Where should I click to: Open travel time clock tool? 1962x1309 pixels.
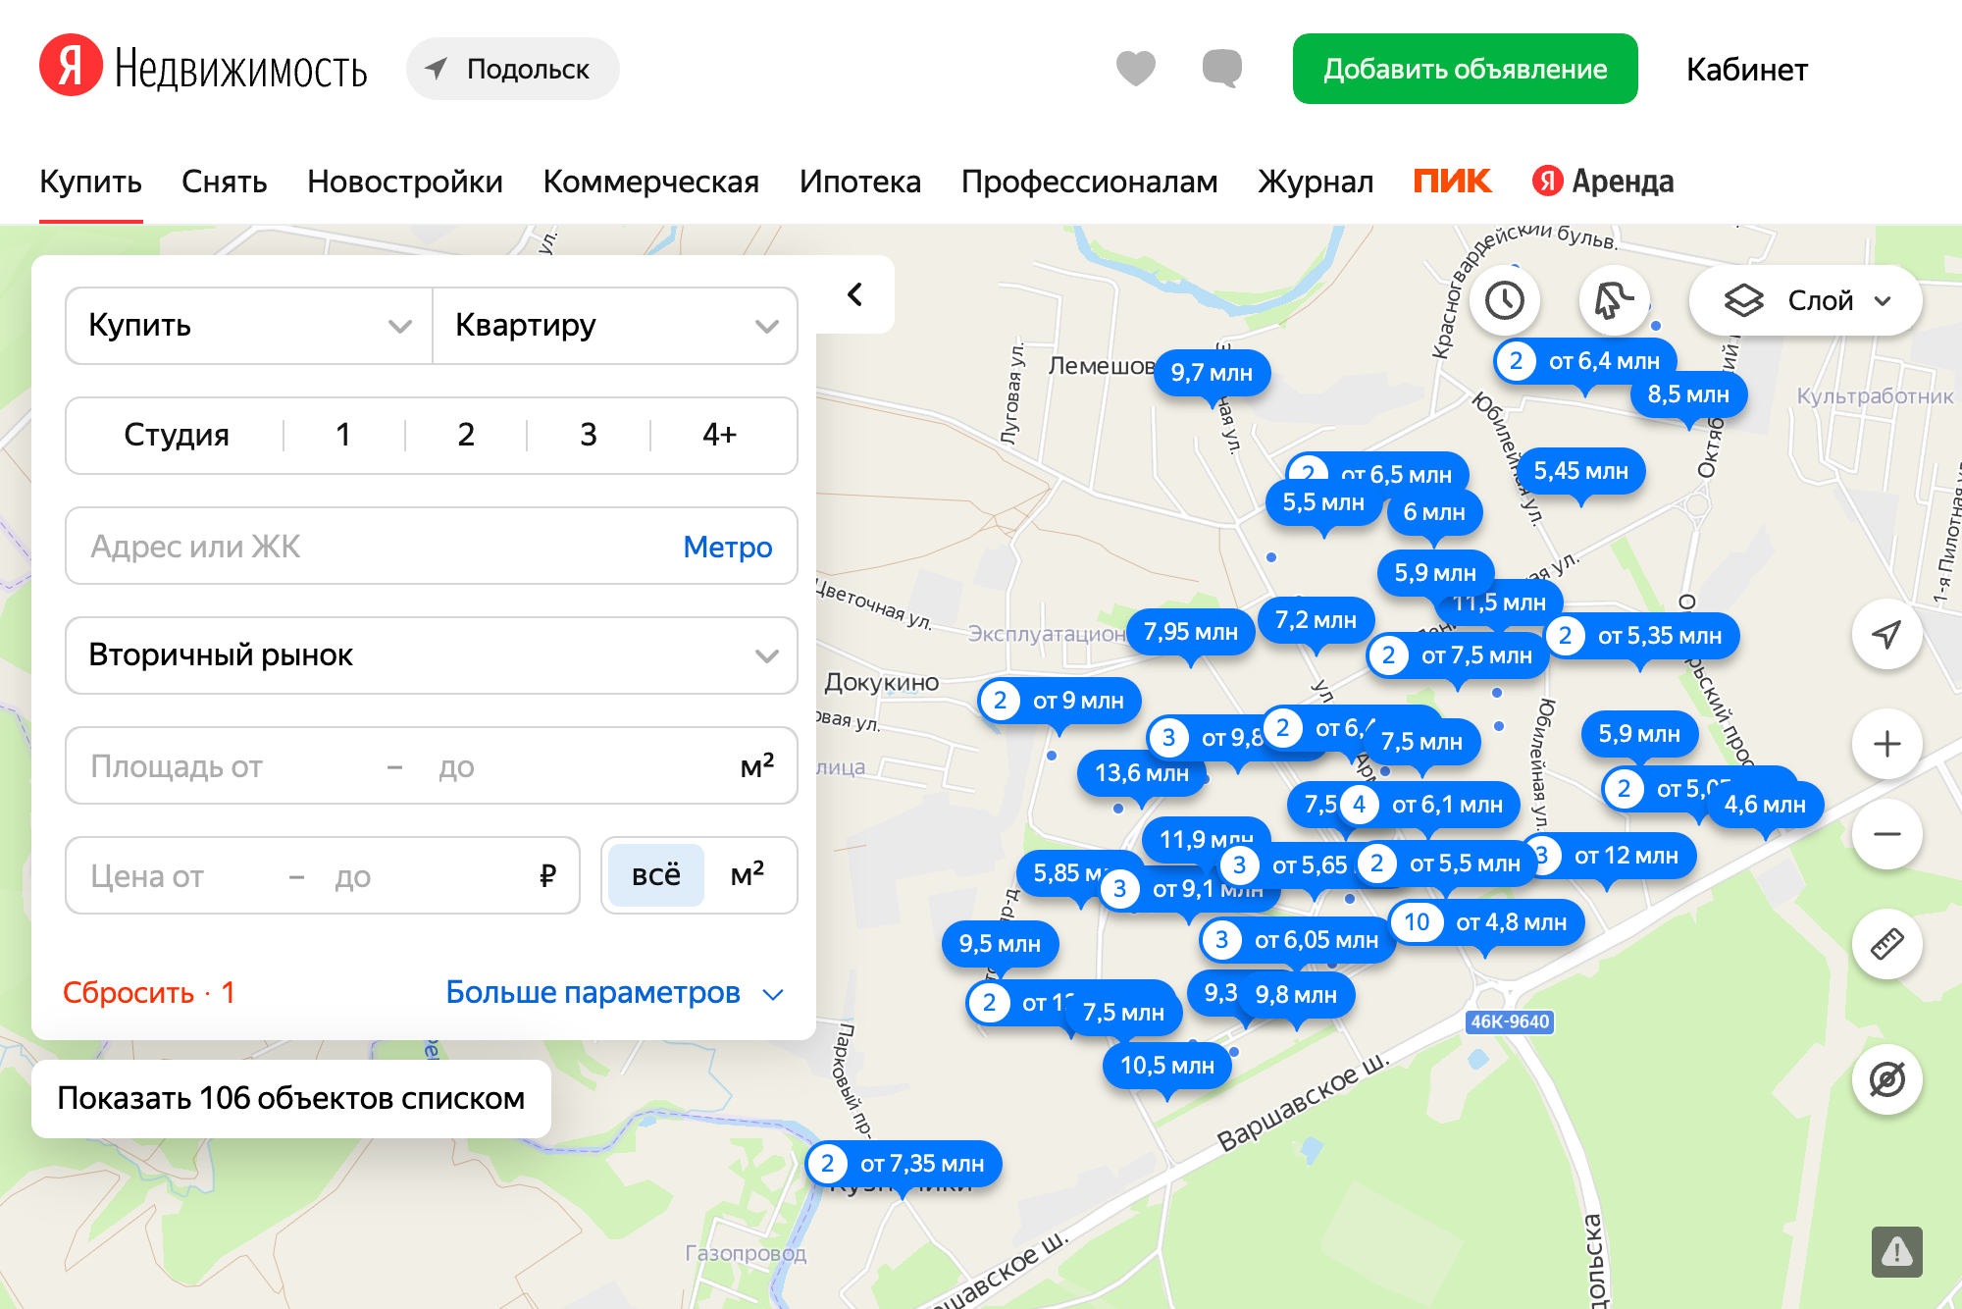[1504, 300]
